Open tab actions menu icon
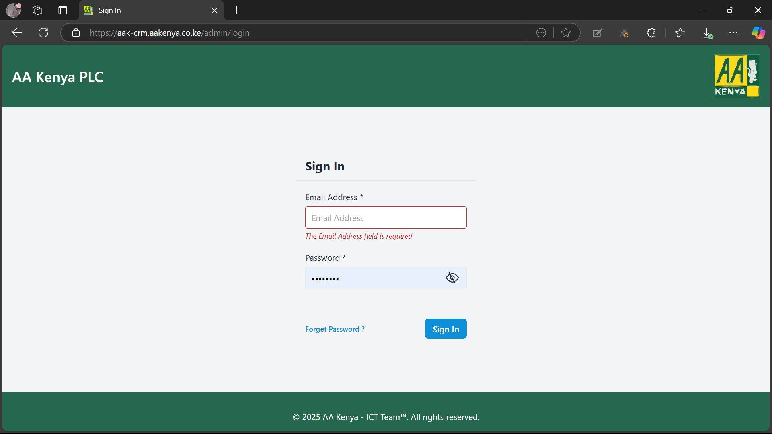The image size is (772, 434). [x=63, y=10]
